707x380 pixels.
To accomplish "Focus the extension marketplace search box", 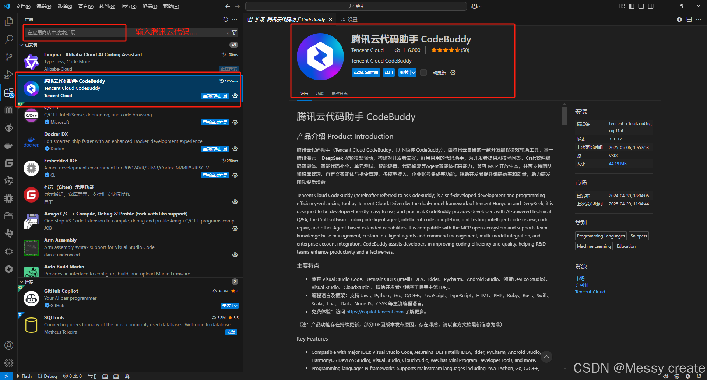I will [123, 32].
